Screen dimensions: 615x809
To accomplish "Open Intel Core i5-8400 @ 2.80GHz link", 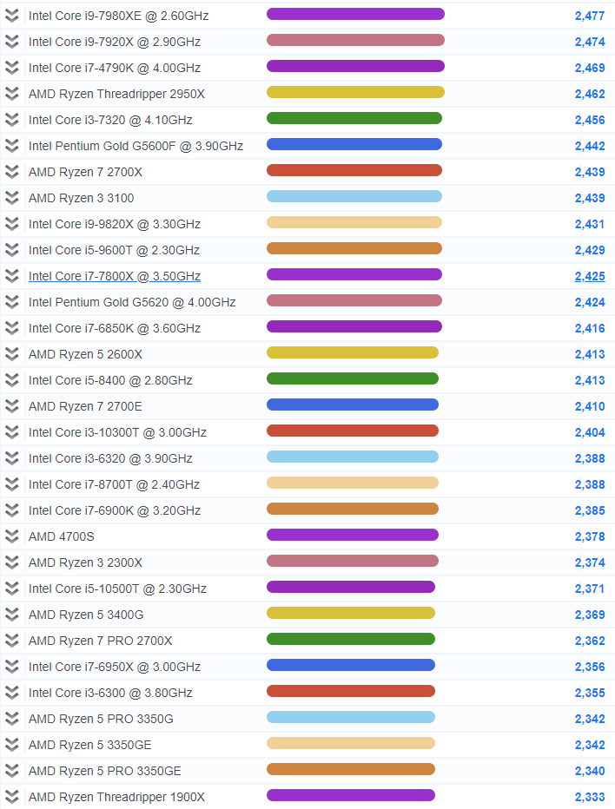I will [110, 381].
